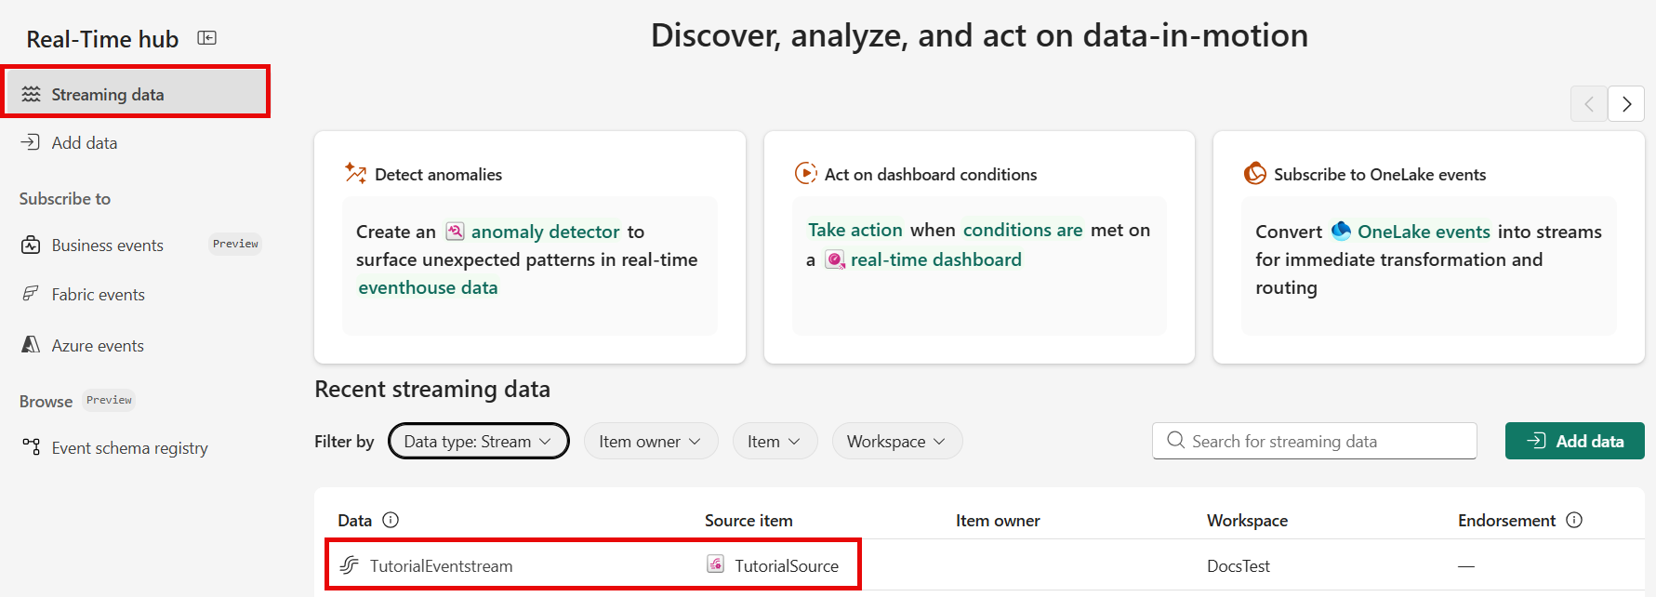Screen dimensions: 1656x597
Task: Click the Subscribe to OneLake events icon
Action: point(1255,173)
